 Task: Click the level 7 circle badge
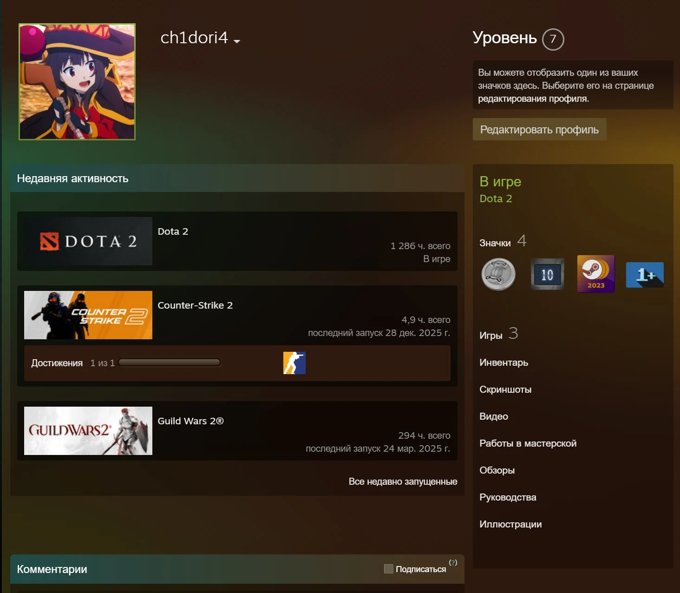(x=553, y=40)
